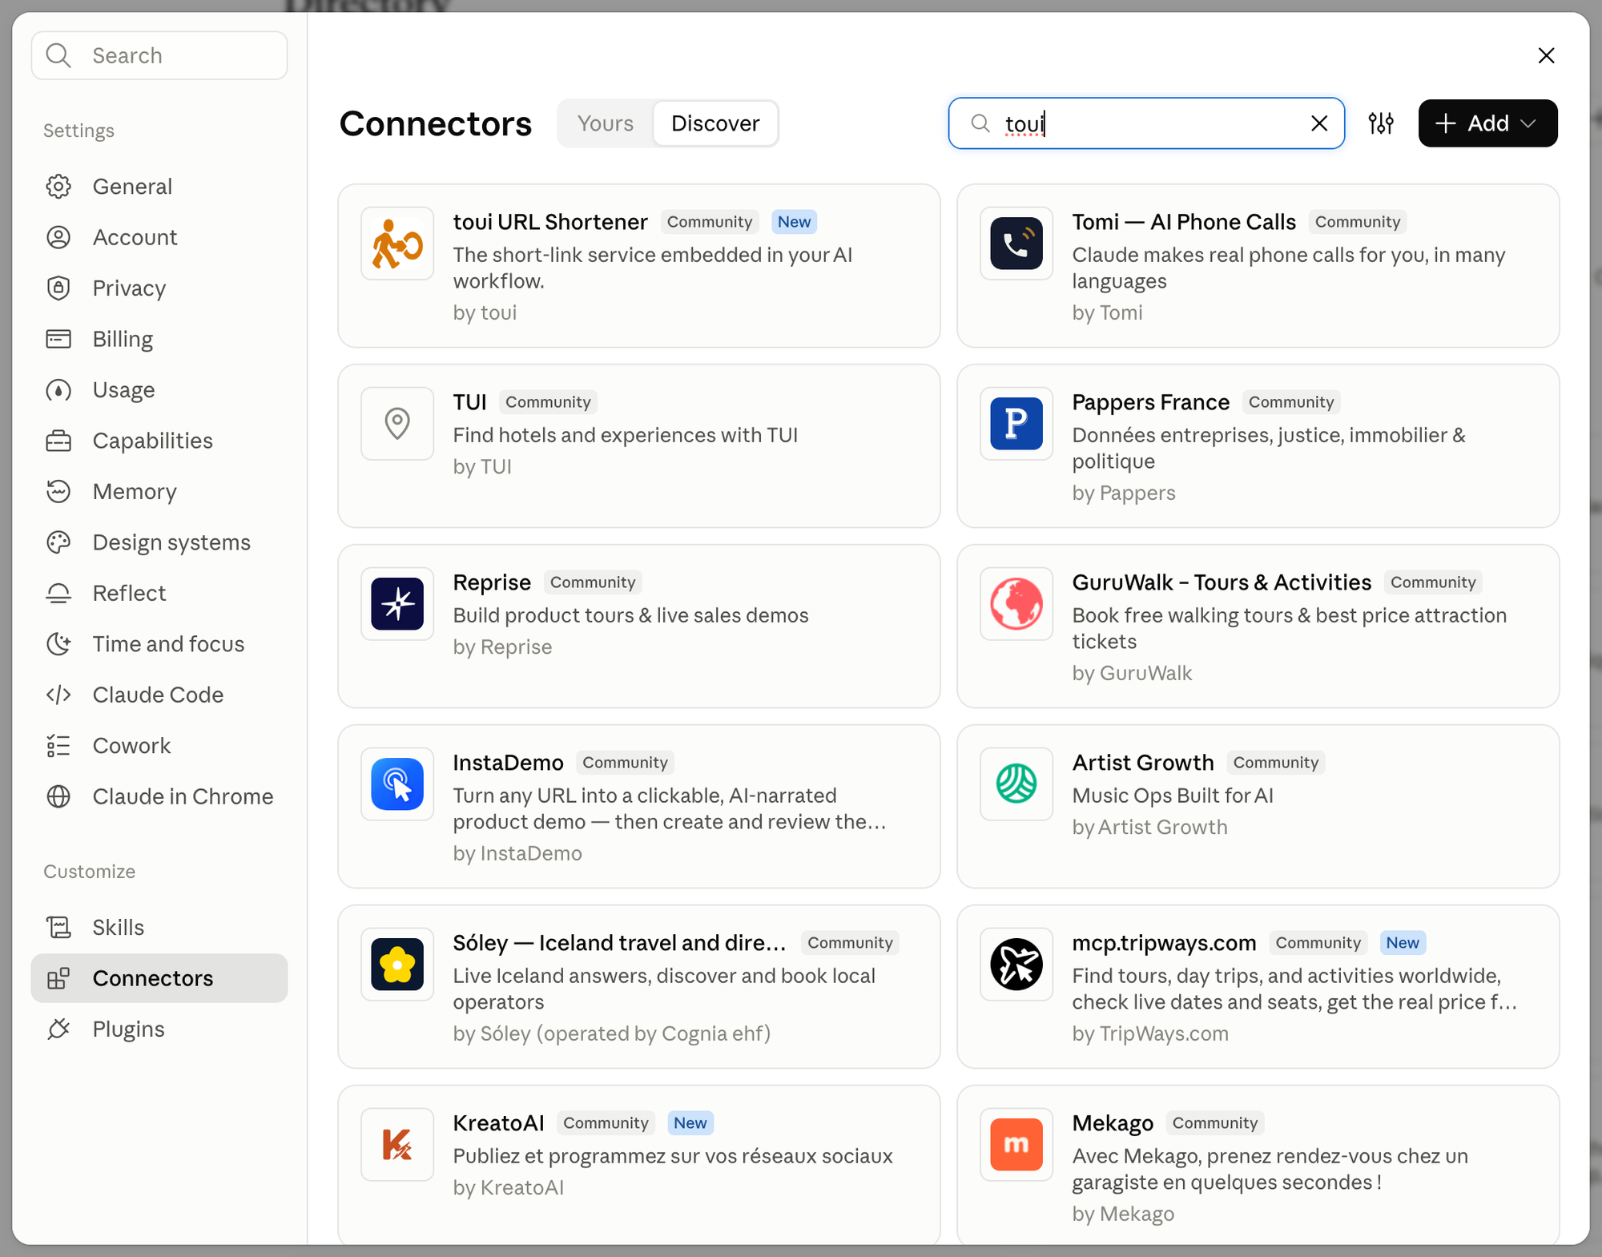This screenshot has height=1257, width=1602.
Task: Open the Mekago connector title
Action: pos(1113,1123)
